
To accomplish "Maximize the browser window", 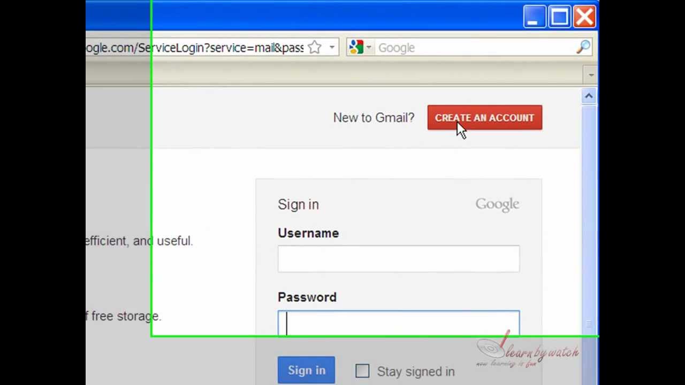I will click(x=559, y=17).
